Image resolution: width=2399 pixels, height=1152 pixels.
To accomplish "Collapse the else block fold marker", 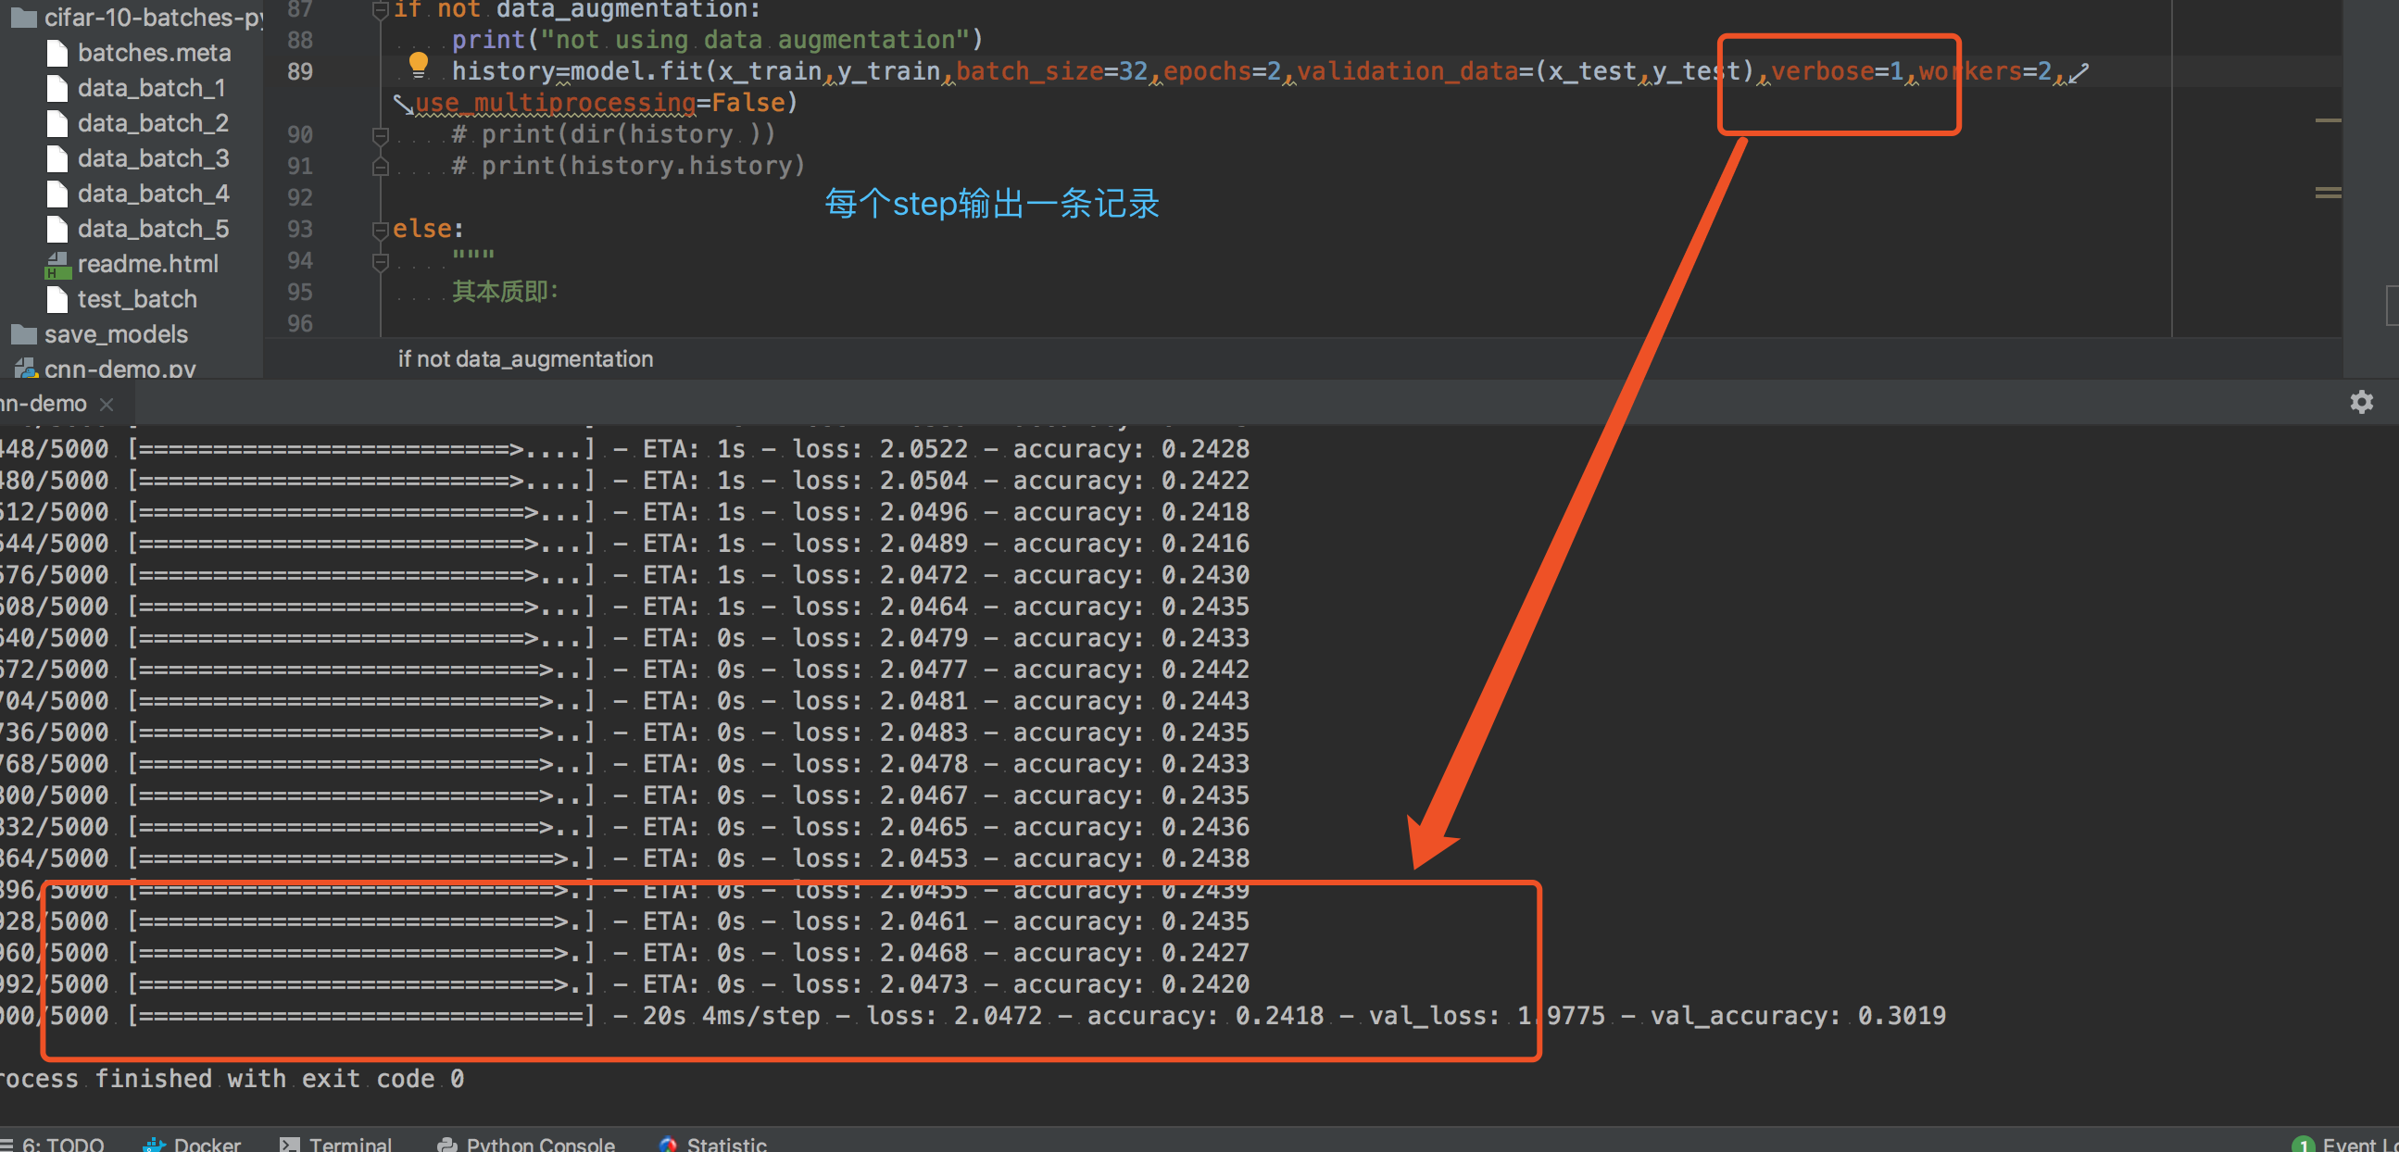I will [x=380, y=229].
